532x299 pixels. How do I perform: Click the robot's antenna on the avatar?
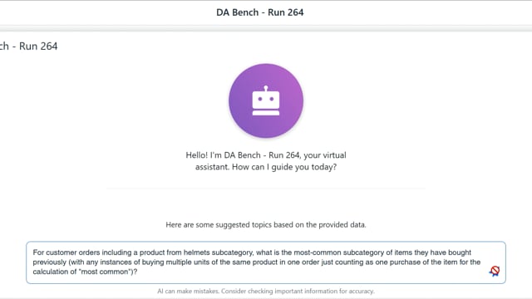pyautogui.click(x=266, y=89)
